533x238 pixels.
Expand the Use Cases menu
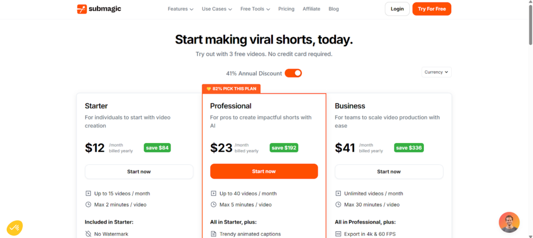point(217,9)
